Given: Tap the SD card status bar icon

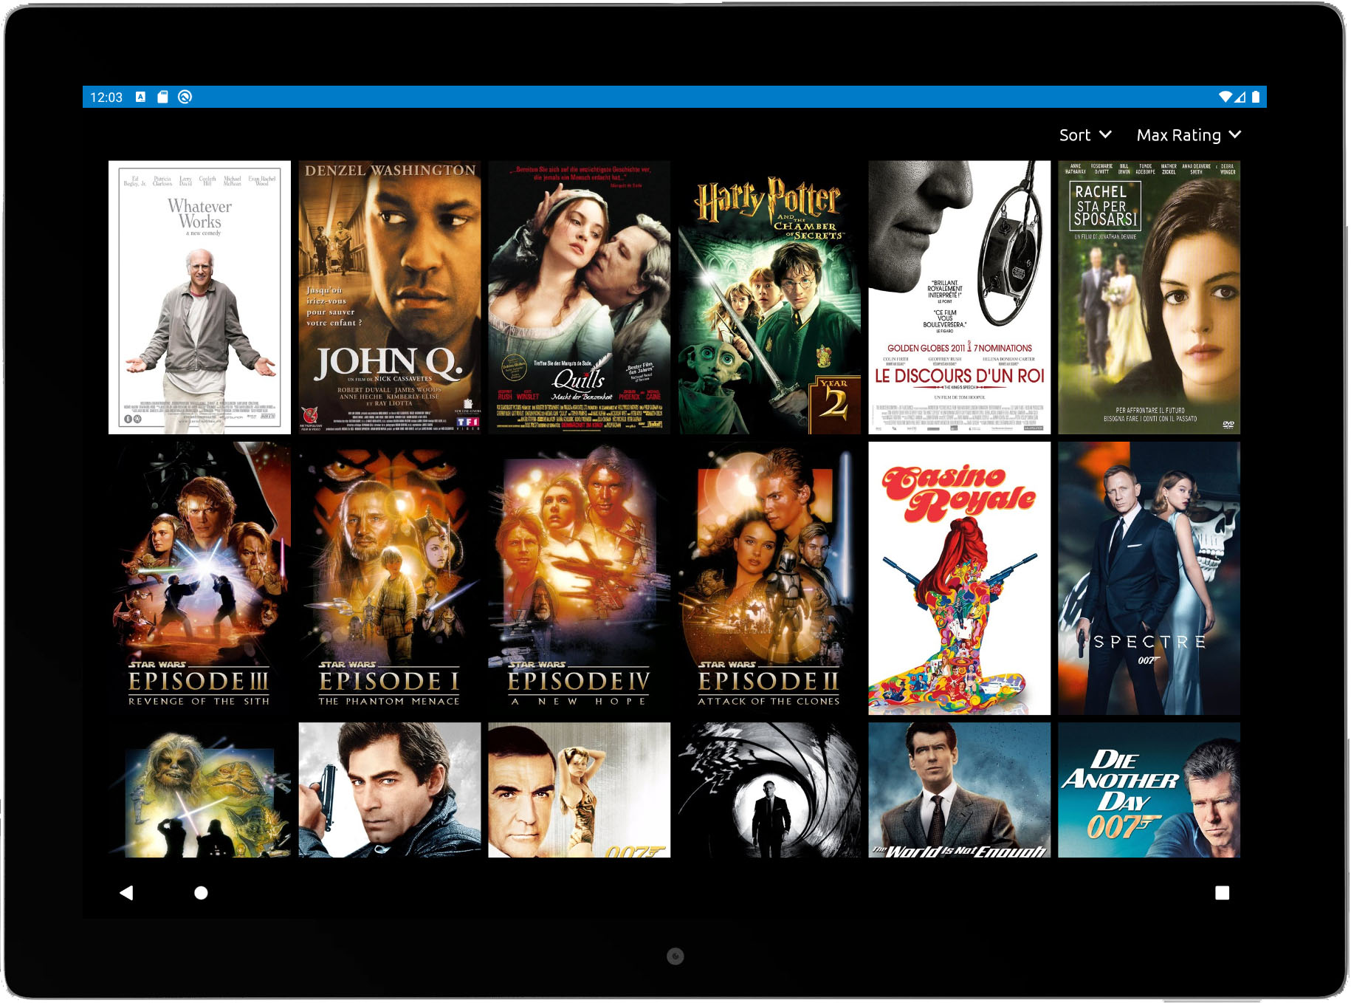Looking at the screenshot, I should tap(163, 97).
